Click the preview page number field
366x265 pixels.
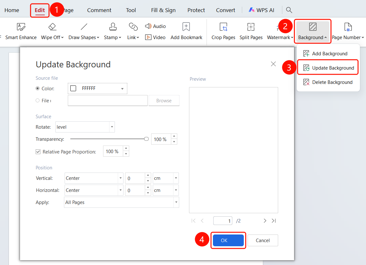tap(223, 221)
